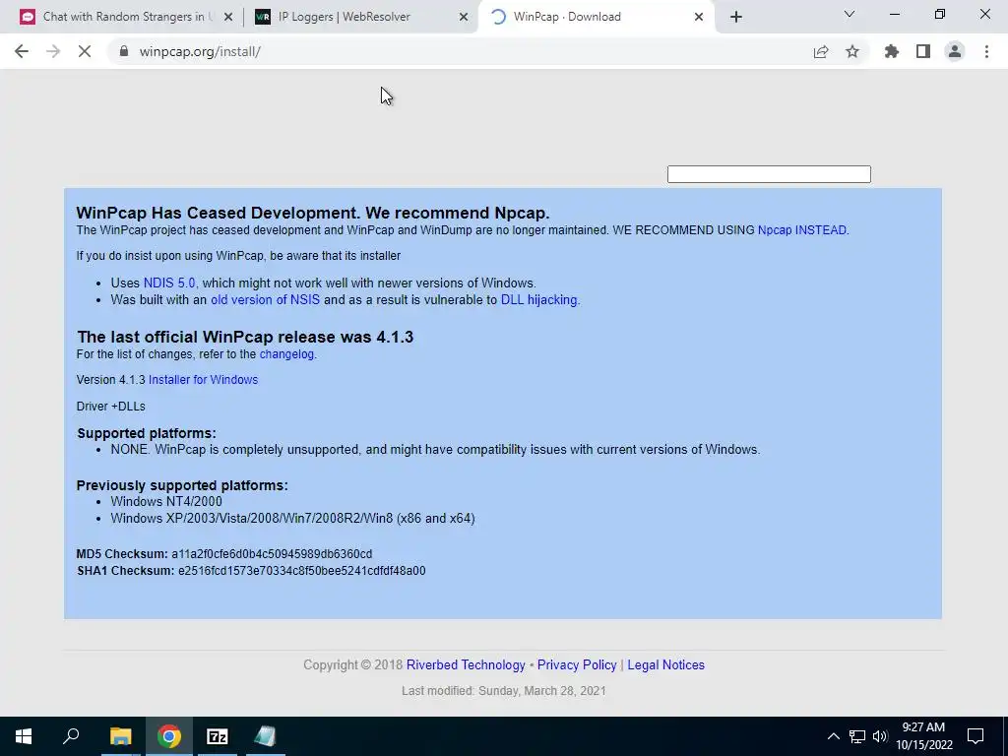Click the 'Driver +DLLs' text
This screenshot has height=756, width=1008.
pyautogui.click(x=110, y=407)
